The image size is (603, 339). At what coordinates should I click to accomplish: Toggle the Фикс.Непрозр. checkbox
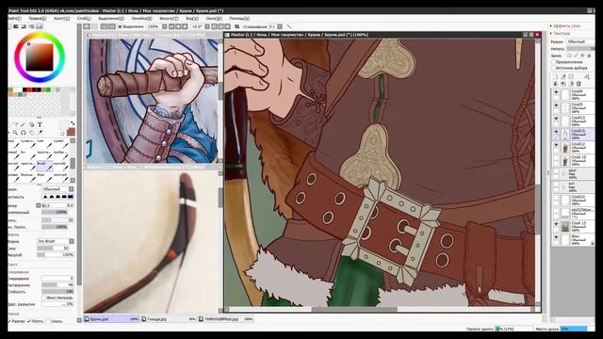click(x=44, y=298)
